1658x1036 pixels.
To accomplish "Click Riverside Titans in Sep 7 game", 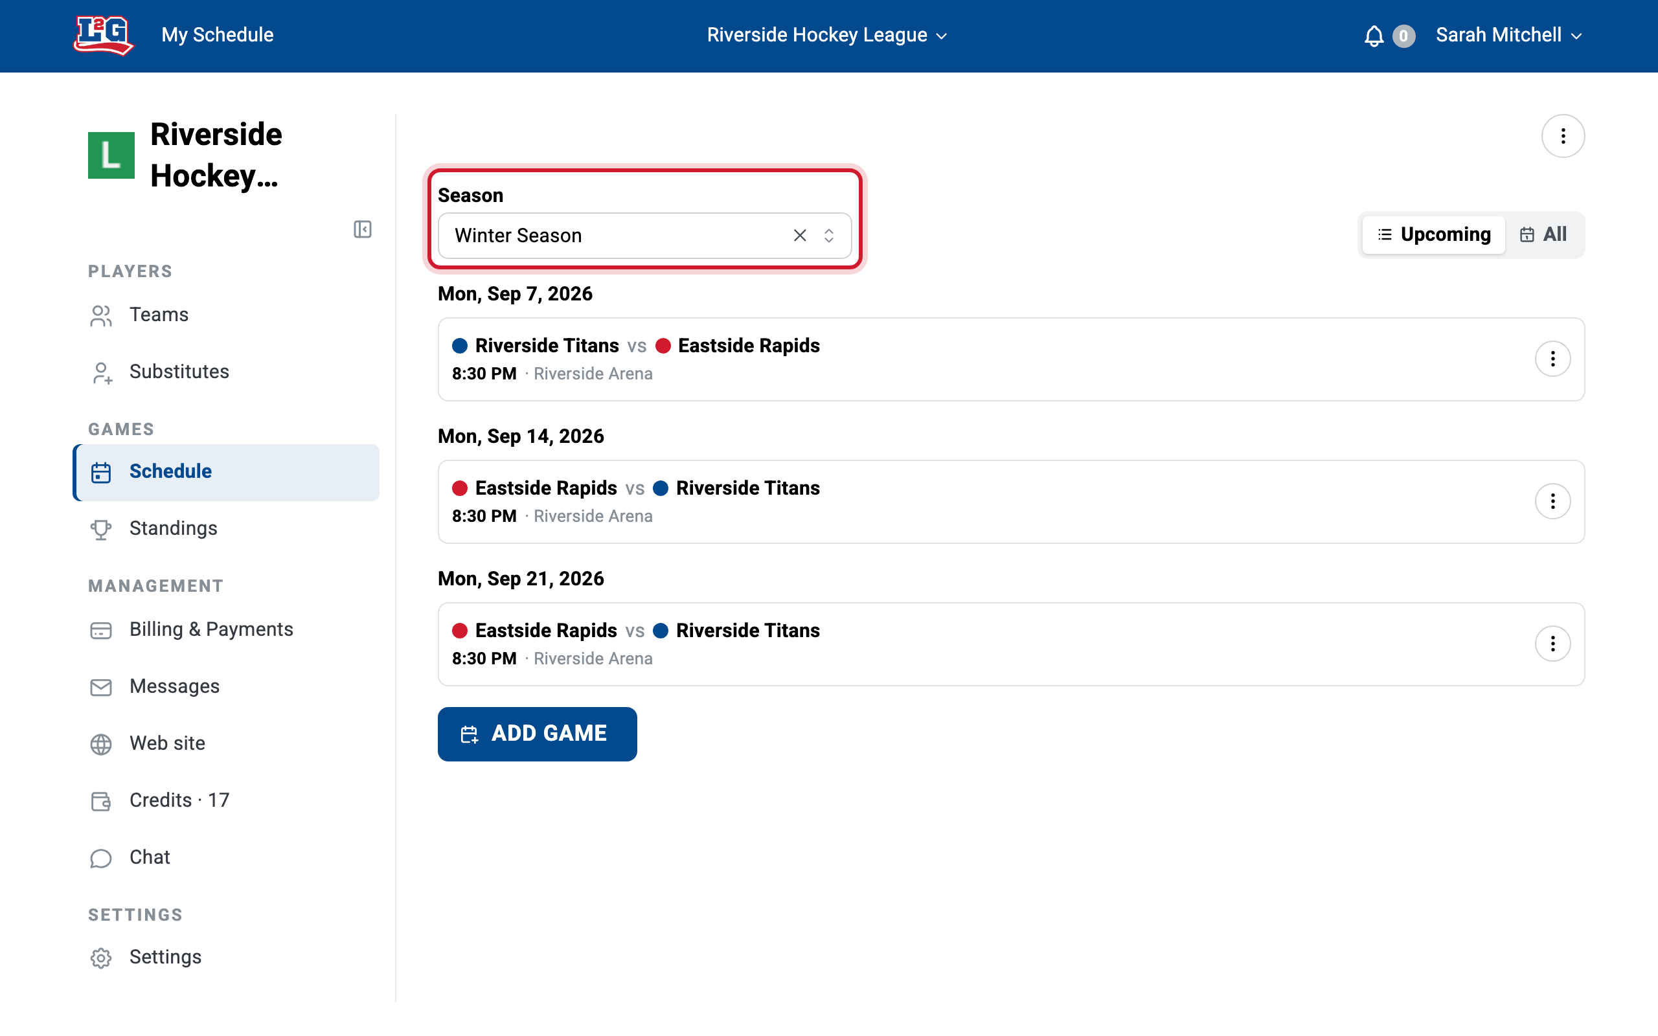I will [x=547, y=346].
